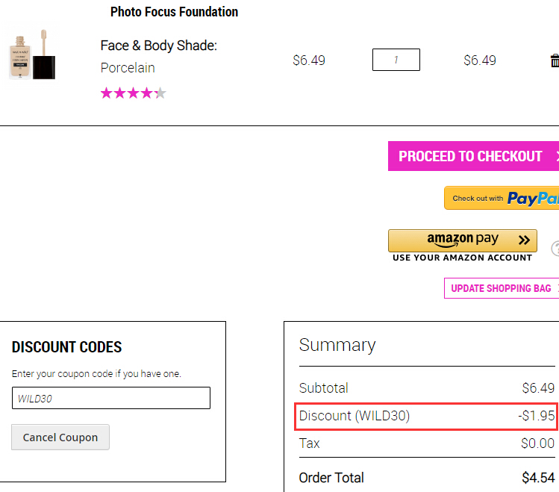
Task: Click the PayPal logo on the checkout button
Action: [x=533, y=199]
